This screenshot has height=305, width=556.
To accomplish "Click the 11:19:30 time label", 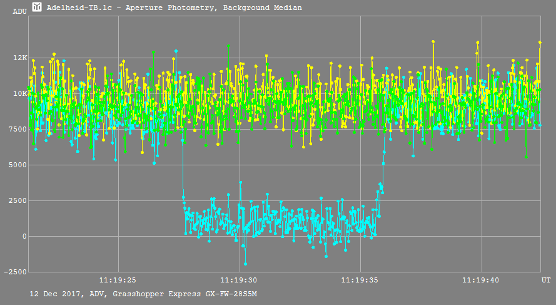I will click(239, 280).
